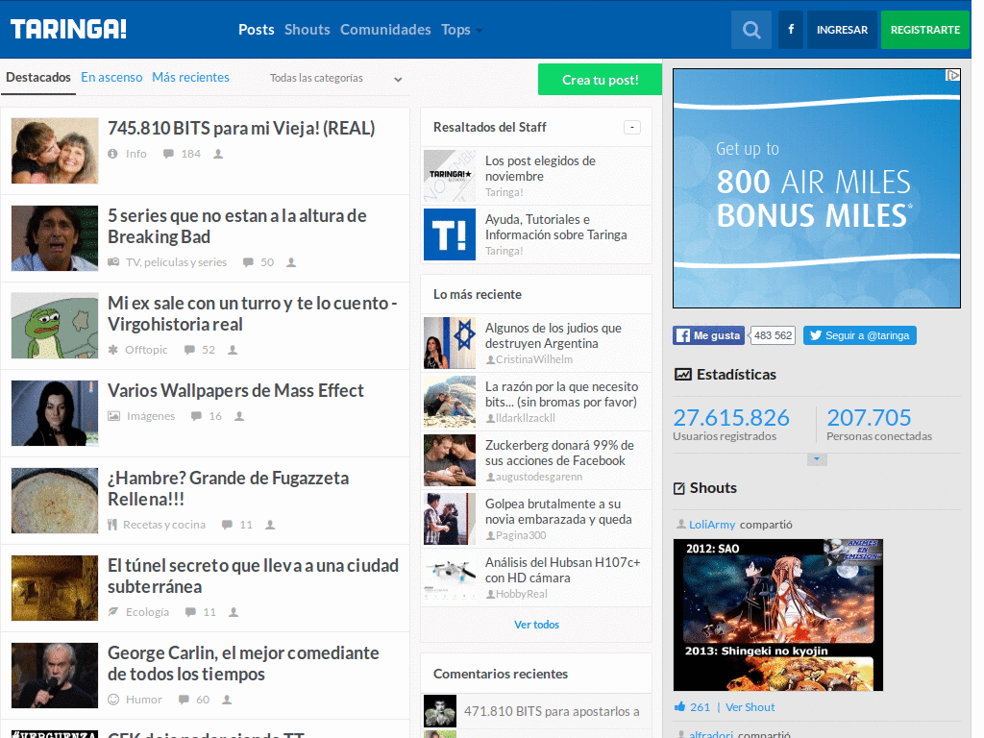
Task: Open the George Carlin post thumbnail
Action: click(x=55, y=676)
